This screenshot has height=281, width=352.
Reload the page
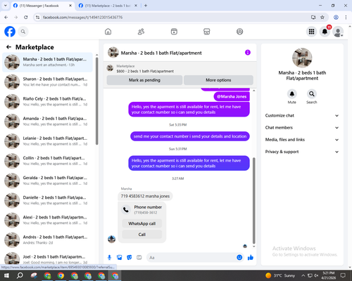26,18
